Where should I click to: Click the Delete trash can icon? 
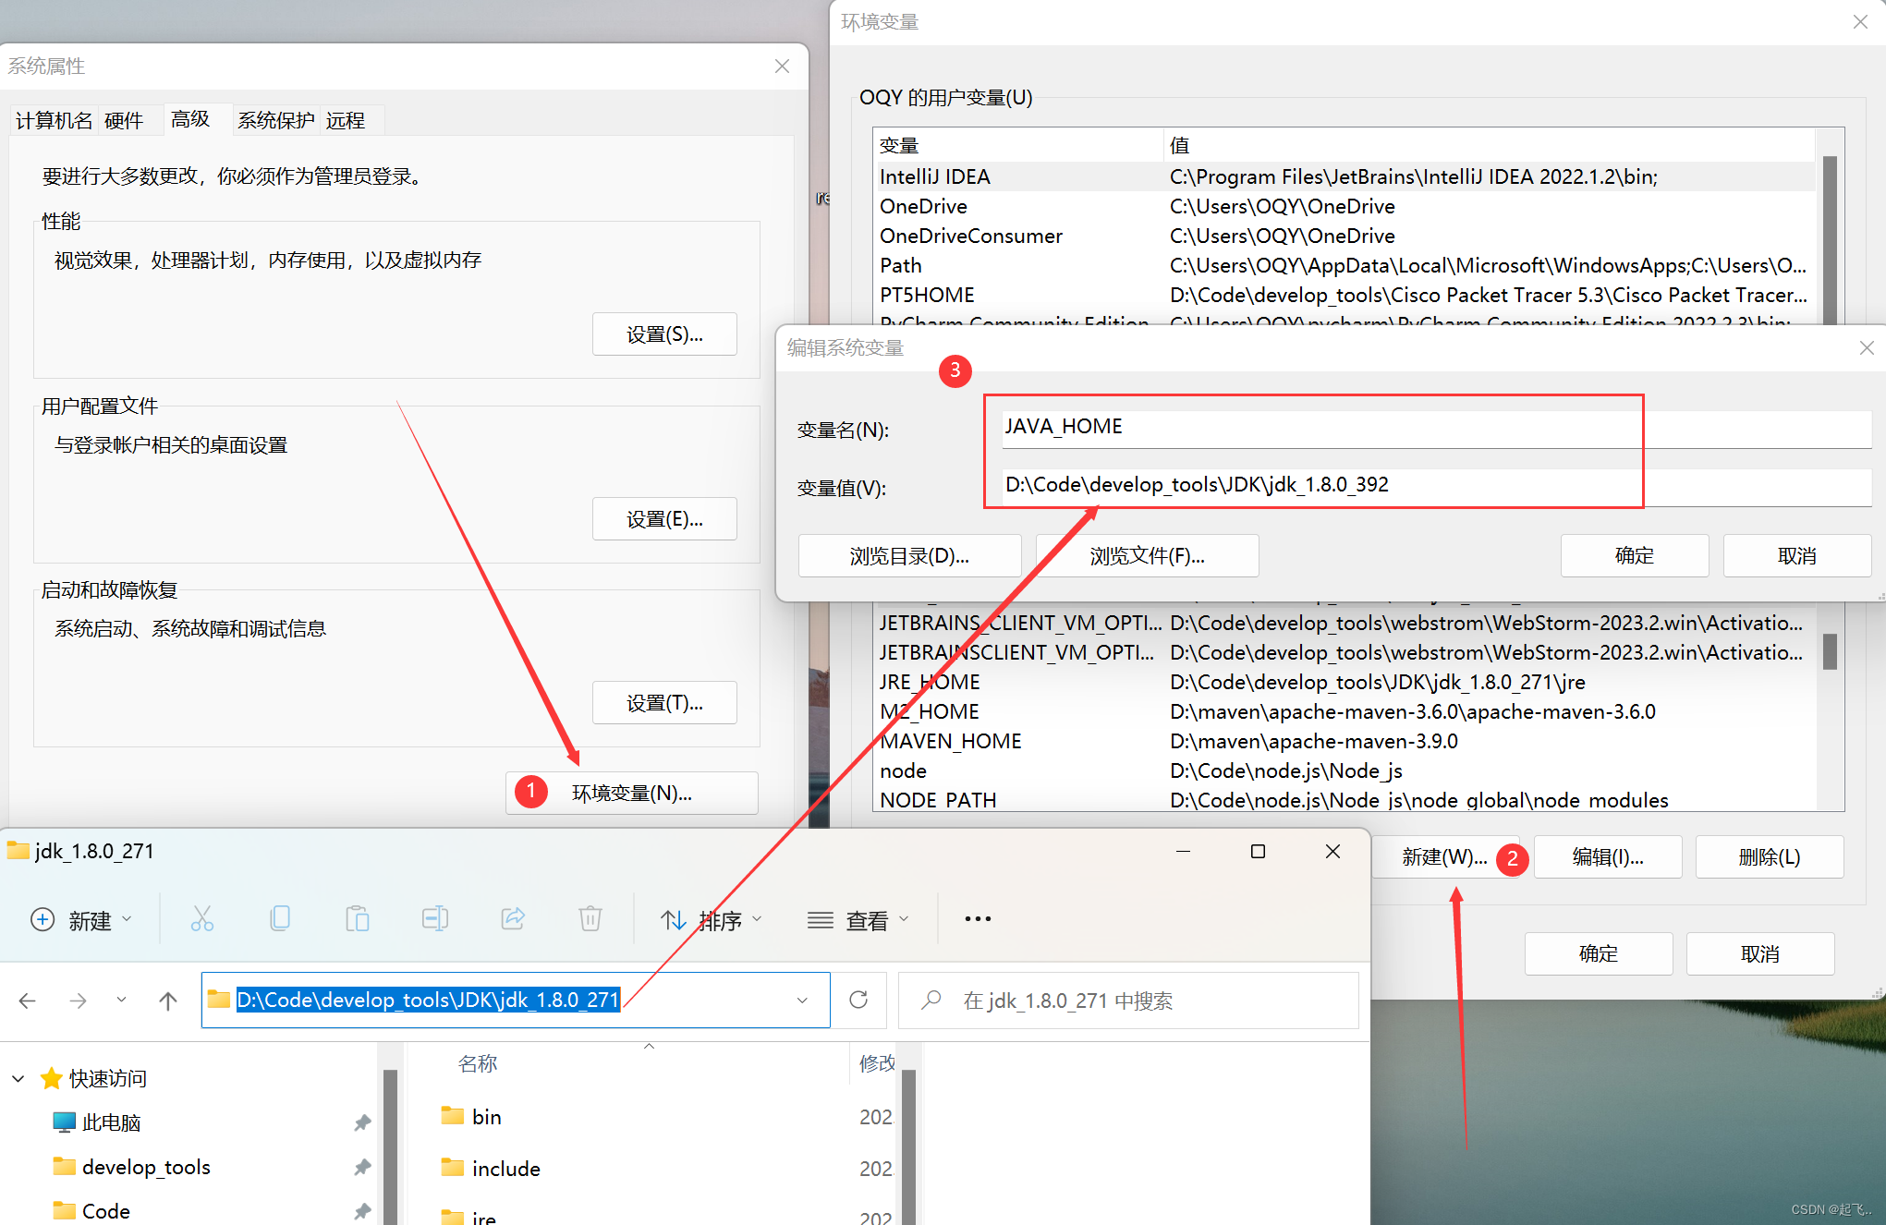click(590, 919)
